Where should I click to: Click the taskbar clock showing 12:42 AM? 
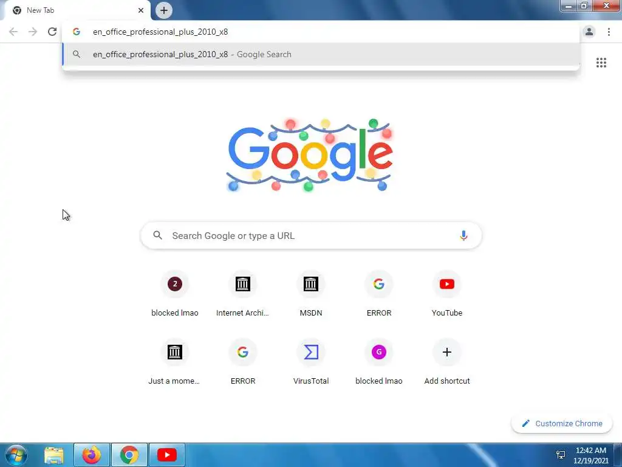(x=590, y=455)
